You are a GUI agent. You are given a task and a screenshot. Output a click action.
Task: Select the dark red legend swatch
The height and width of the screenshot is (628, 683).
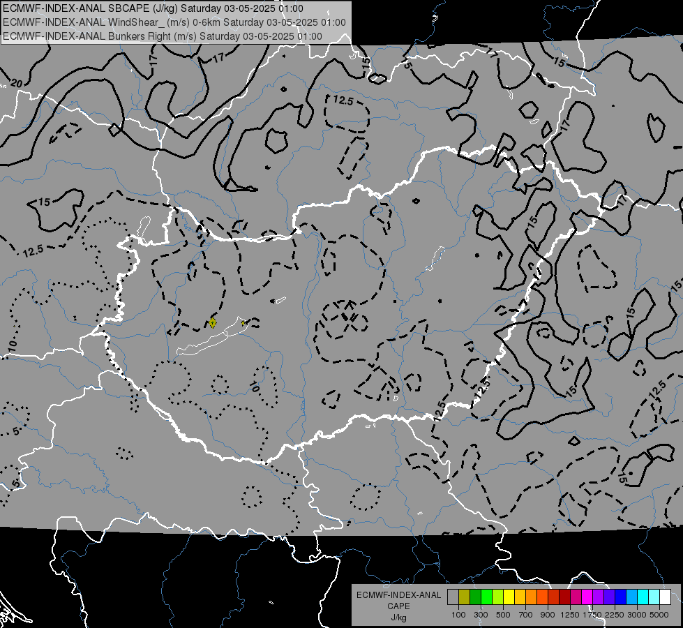[x=565, y=597]
